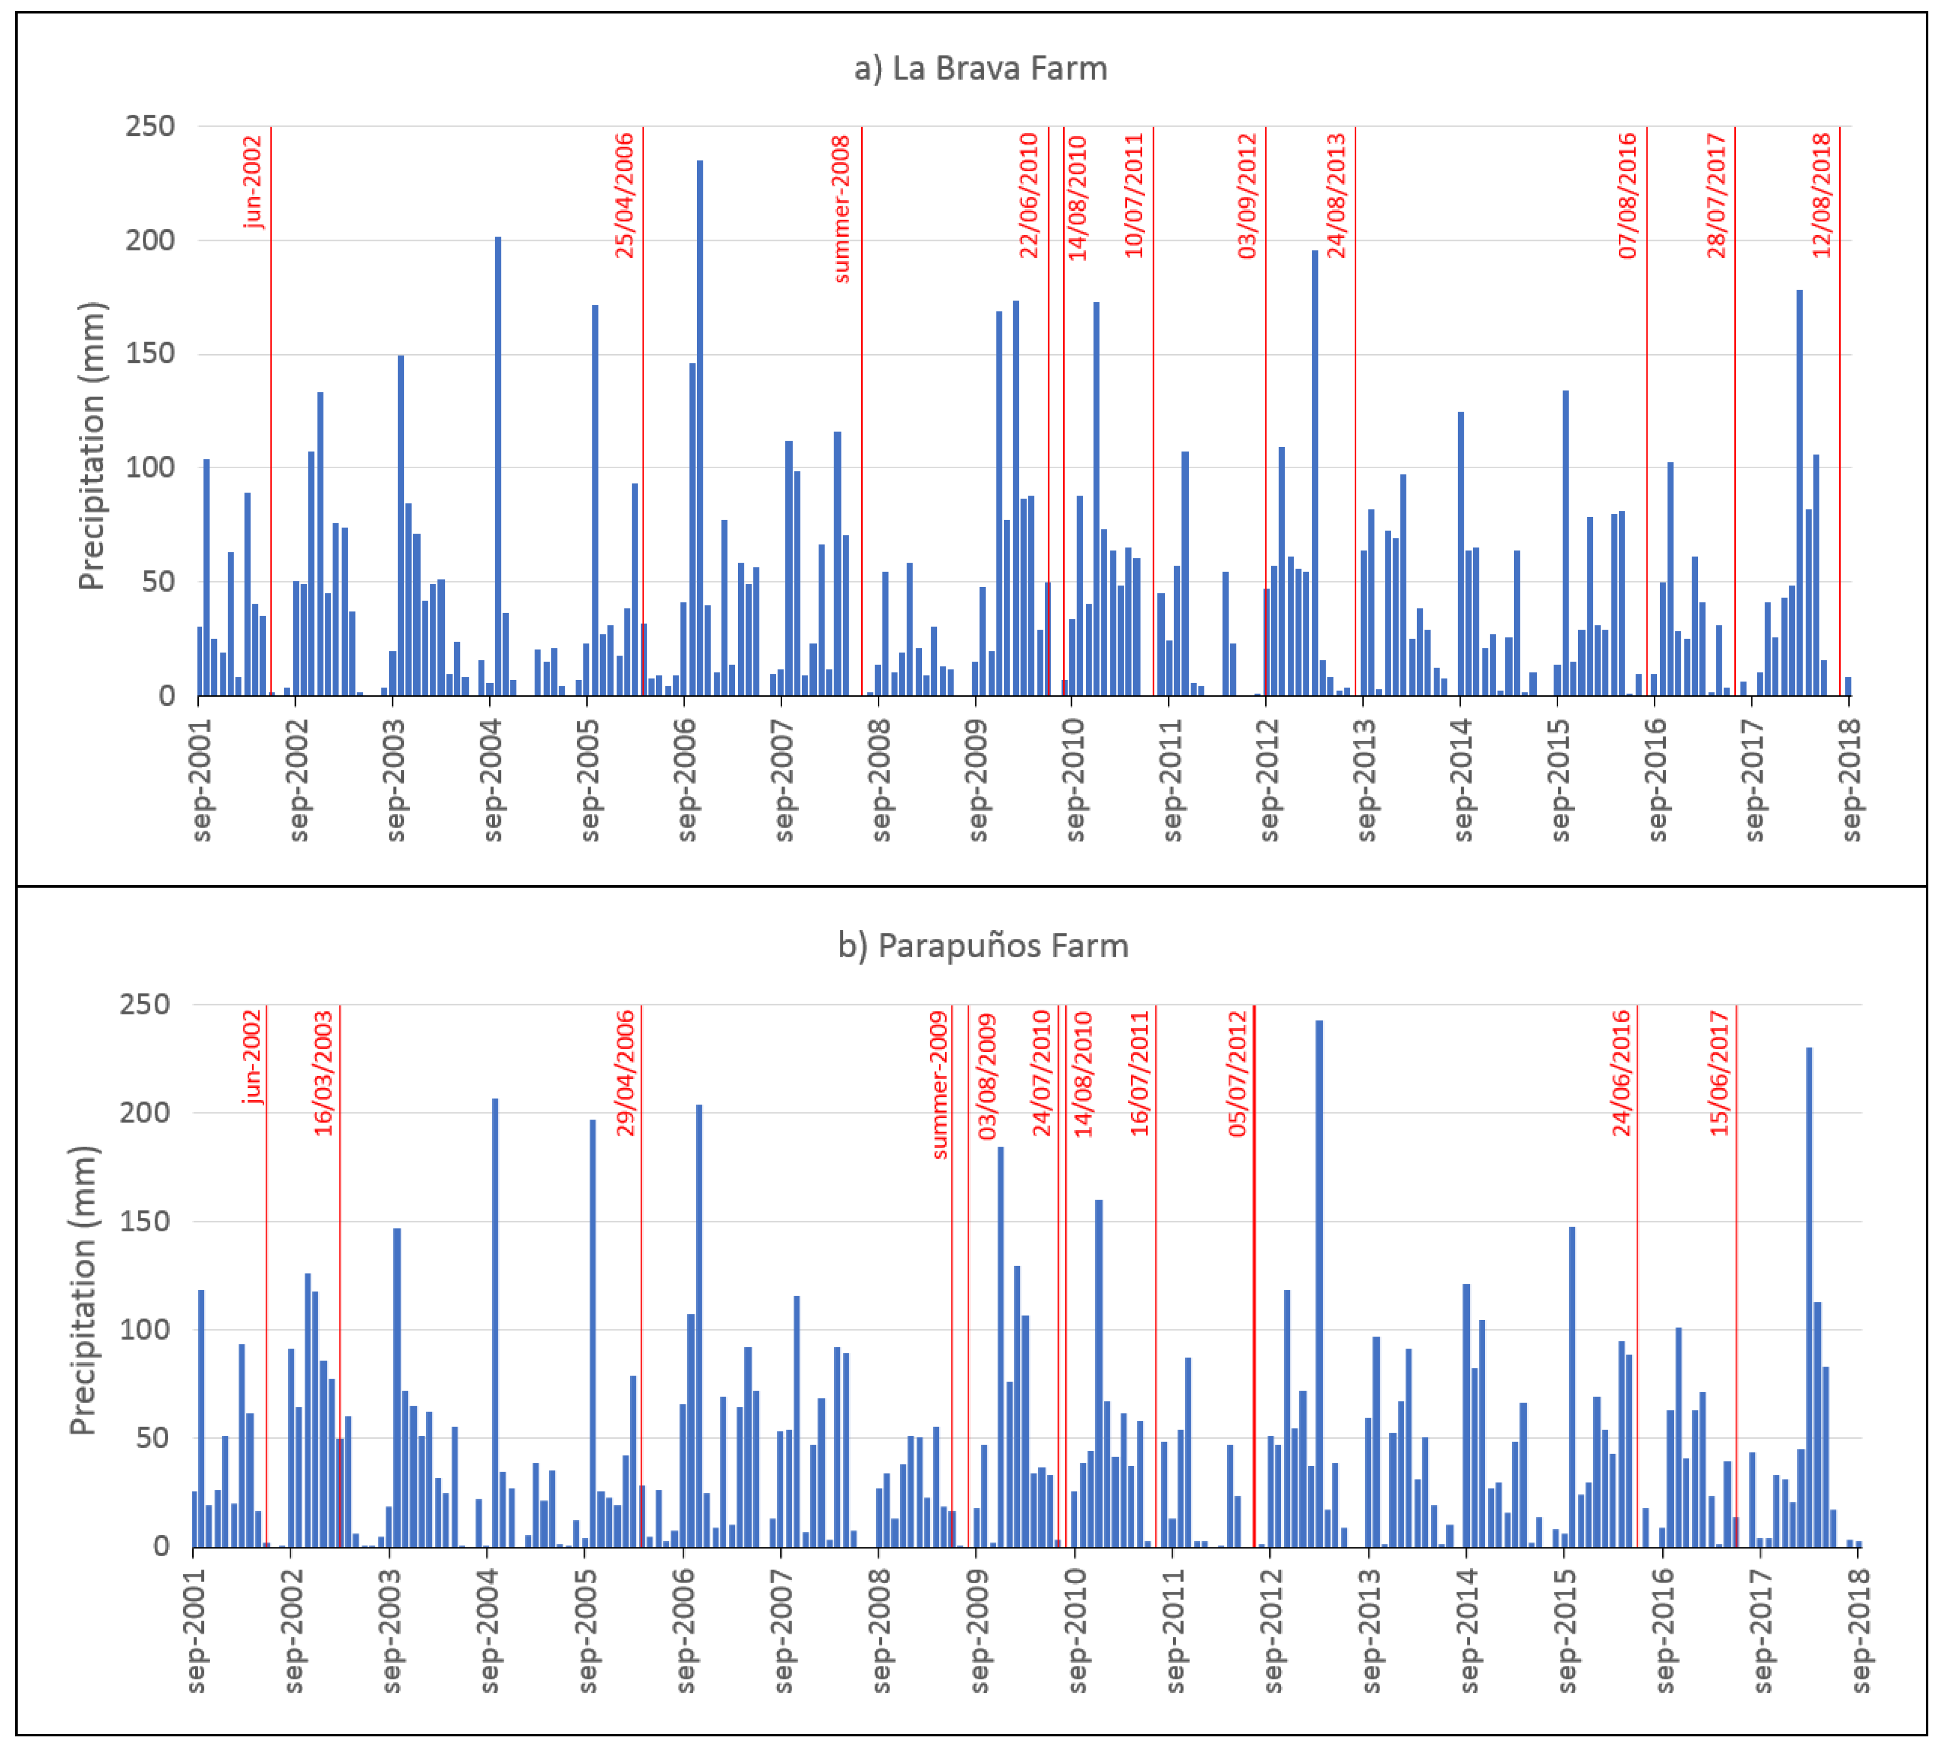Select the 07/08/2016 marker in top chart
Screen dimensions: 1946x1753
[1627, 196]
